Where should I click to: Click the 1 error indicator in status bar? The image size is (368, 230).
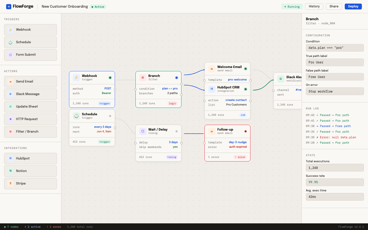[x=54, y=227]
